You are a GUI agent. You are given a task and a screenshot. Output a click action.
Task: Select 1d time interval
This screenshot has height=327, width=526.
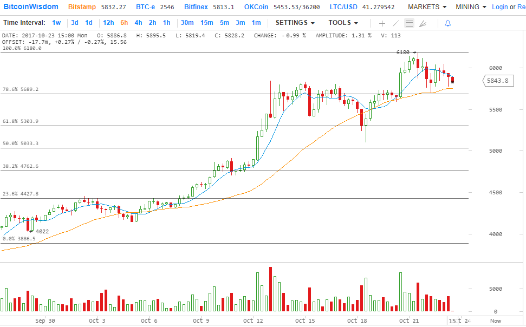pos(89,23)
